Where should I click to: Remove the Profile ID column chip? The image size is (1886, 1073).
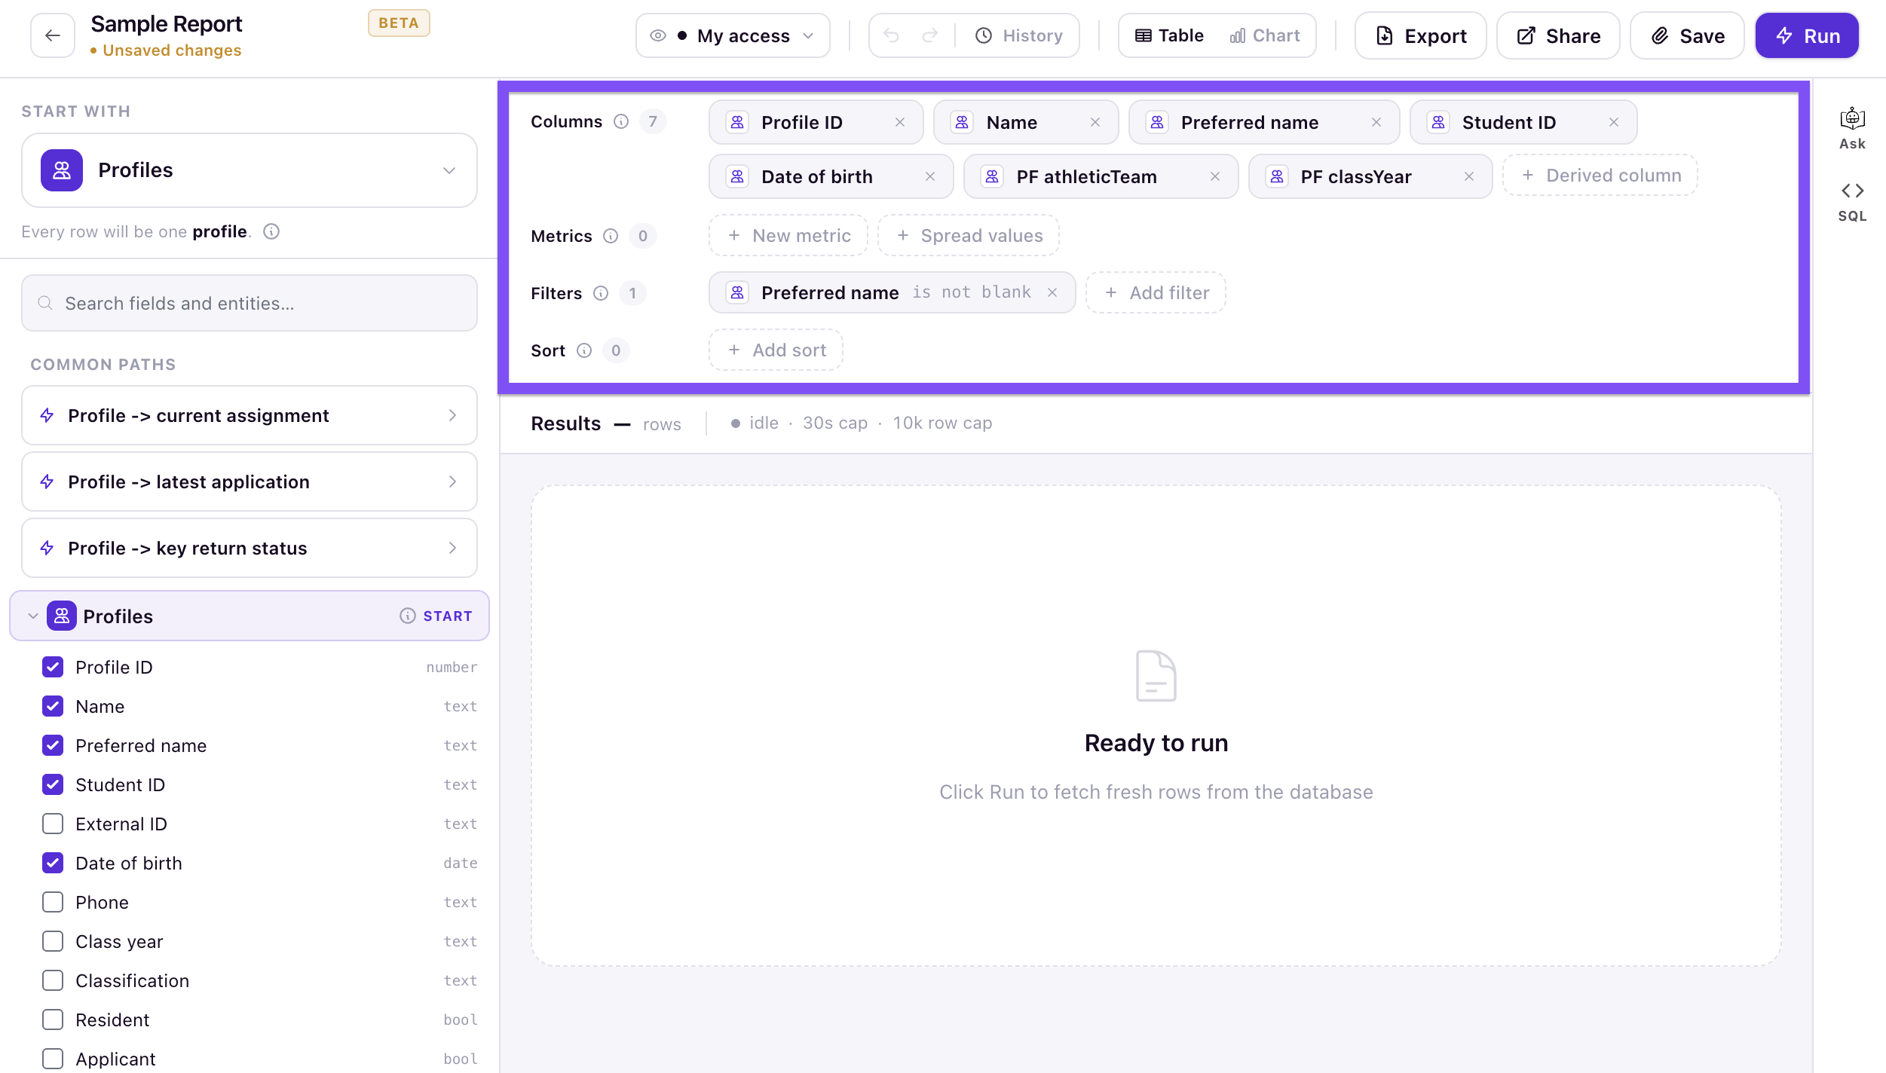pyautogui.click(x=900, y=122)
